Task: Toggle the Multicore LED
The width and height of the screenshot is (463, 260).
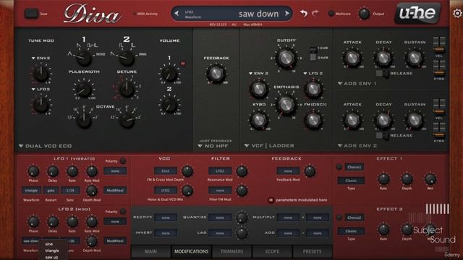Action: (331, 14)
